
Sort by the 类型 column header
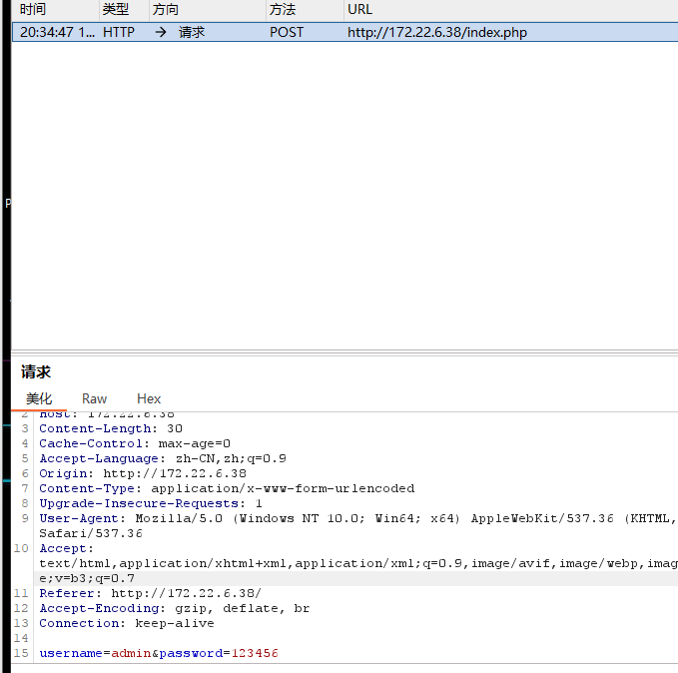[116, 9]
